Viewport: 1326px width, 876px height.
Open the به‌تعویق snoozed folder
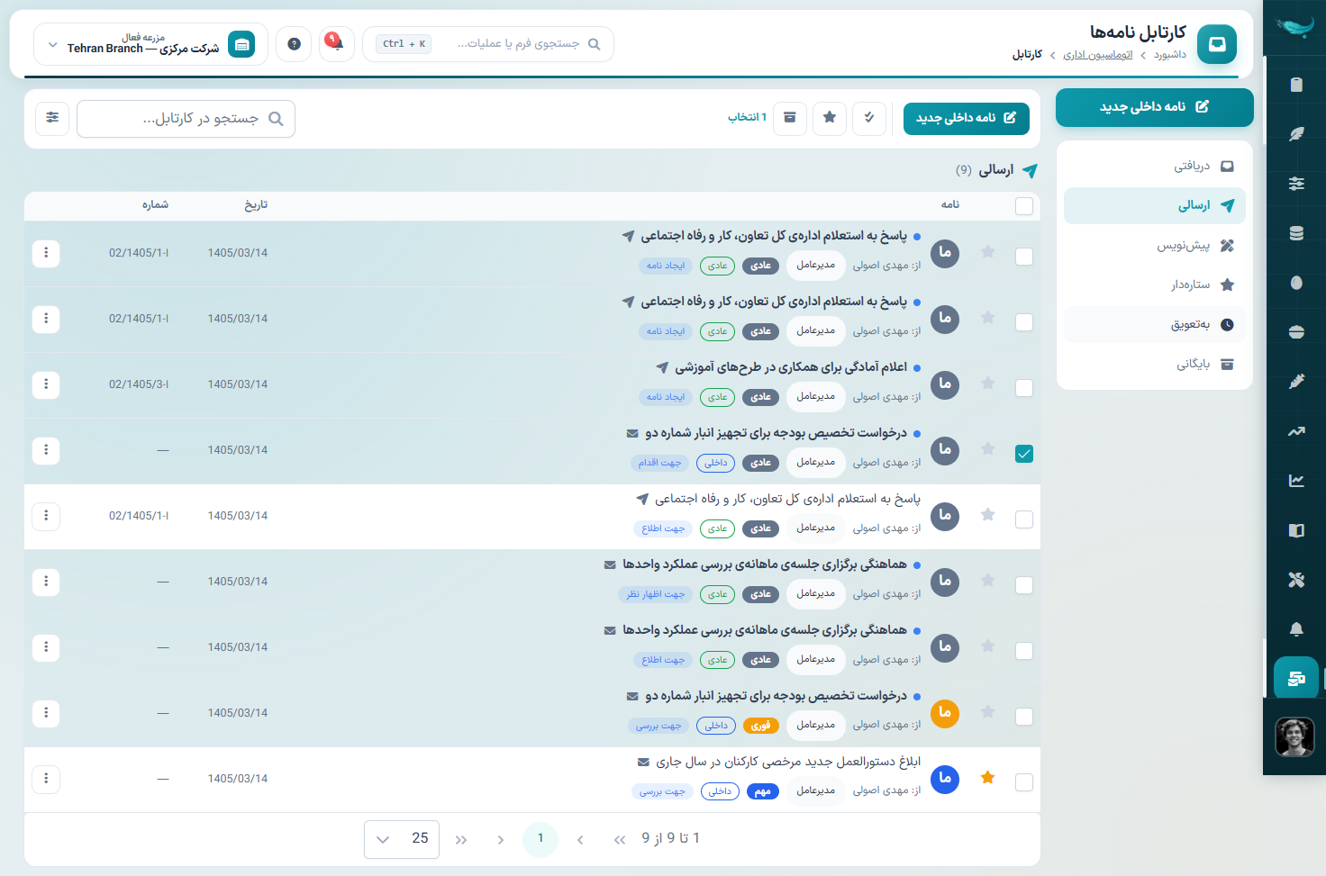click(1155, 324)
